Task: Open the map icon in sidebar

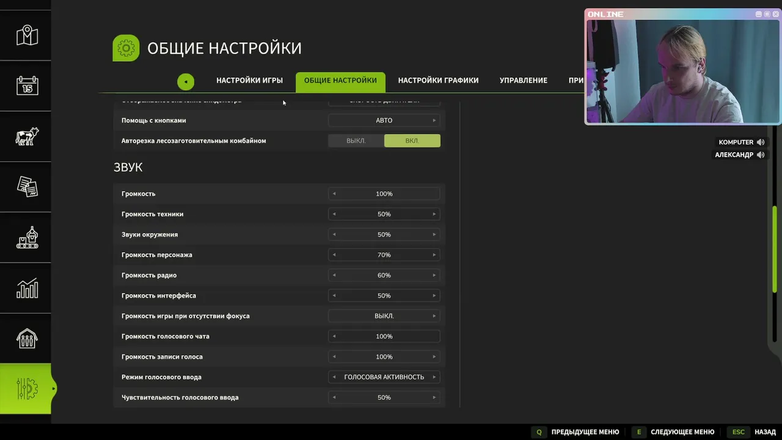Action: [x=27, y=35]
